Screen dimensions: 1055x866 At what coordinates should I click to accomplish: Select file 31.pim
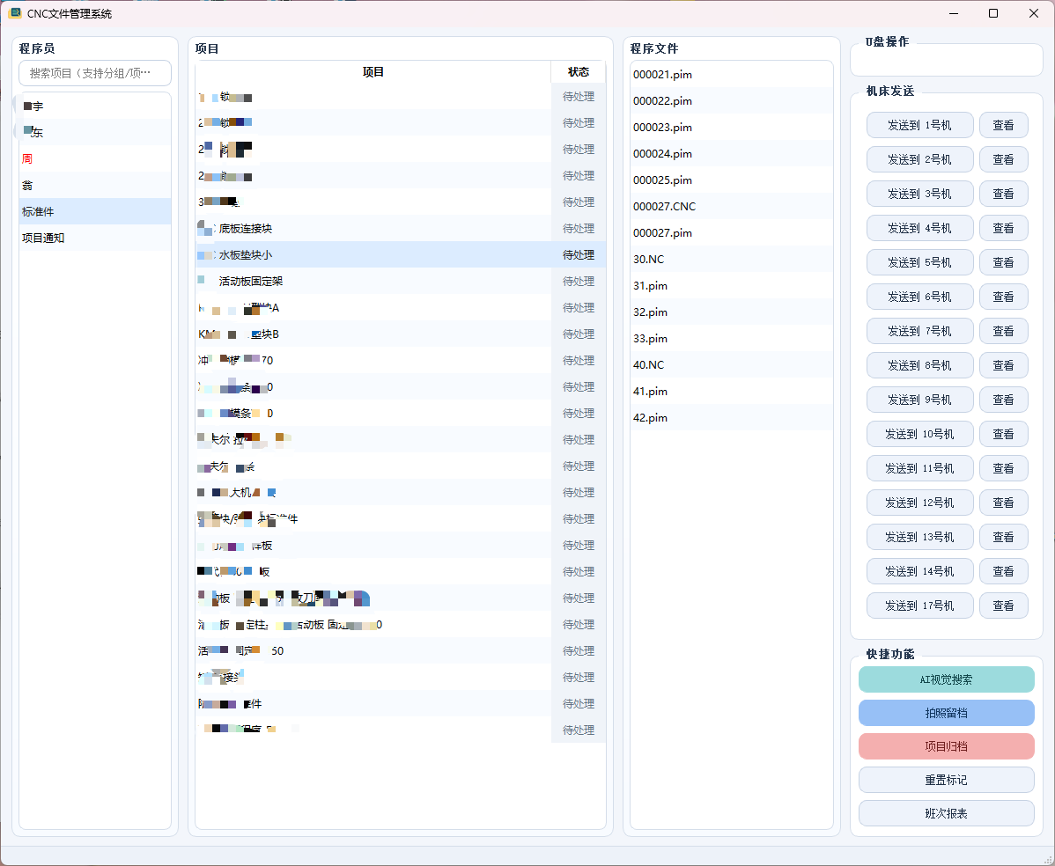tap(732, 285)
